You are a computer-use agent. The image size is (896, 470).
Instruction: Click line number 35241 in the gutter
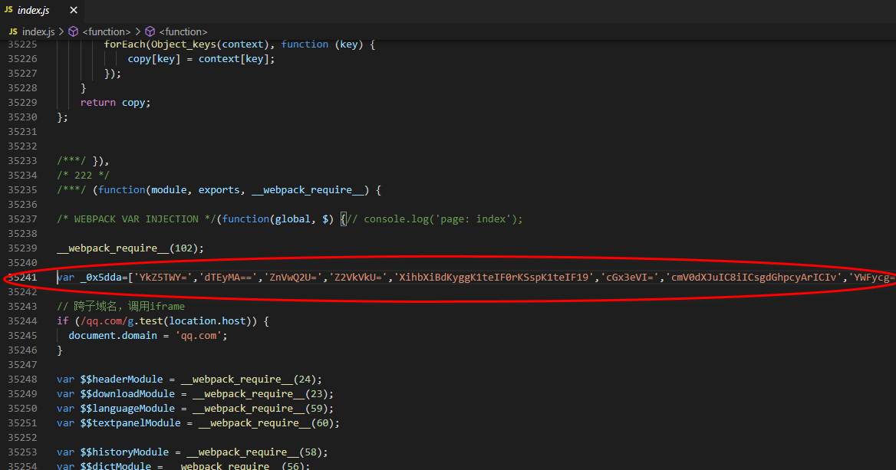coord(22,278)
